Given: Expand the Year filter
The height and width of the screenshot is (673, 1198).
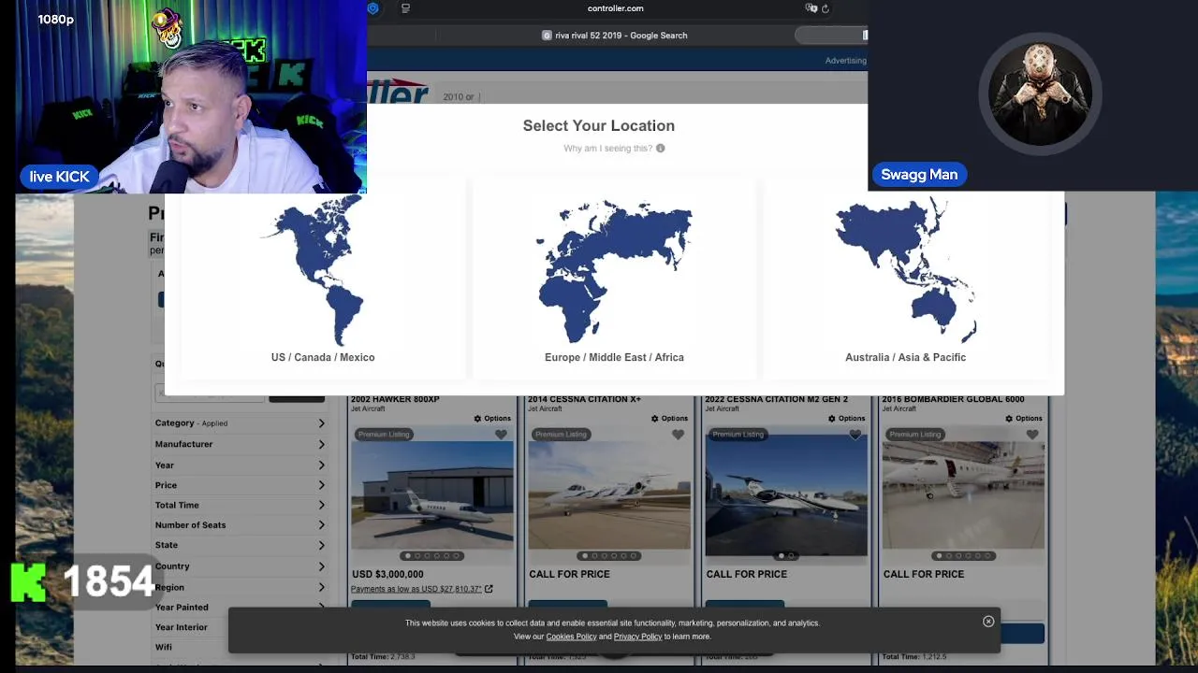Looking at the screenshot, I should point(241,465).
